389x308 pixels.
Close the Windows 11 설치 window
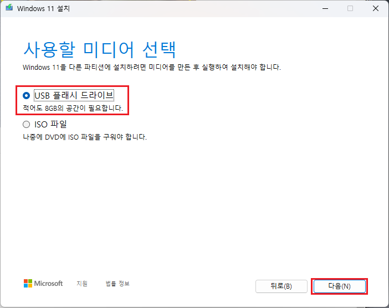376,8
